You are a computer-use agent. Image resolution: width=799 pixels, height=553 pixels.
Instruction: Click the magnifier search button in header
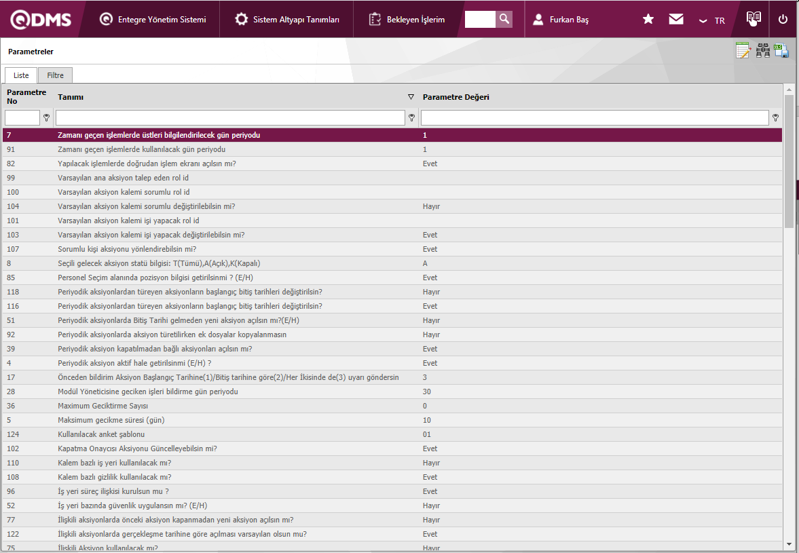[504, 19]
